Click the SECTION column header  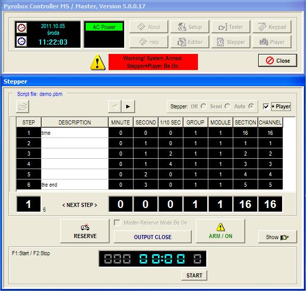(x=245, y=122)
